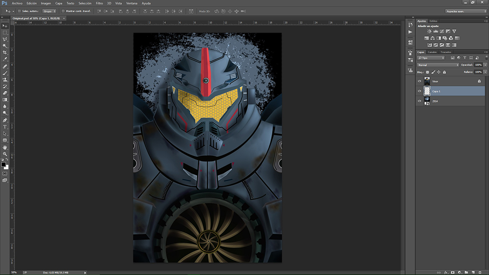Select the Horizontal Type tool

(5, 127)
